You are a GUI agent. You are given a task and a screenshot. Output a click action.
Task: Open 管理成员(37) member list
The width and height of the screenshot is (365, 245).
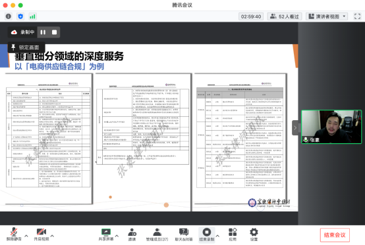point(157,234)
